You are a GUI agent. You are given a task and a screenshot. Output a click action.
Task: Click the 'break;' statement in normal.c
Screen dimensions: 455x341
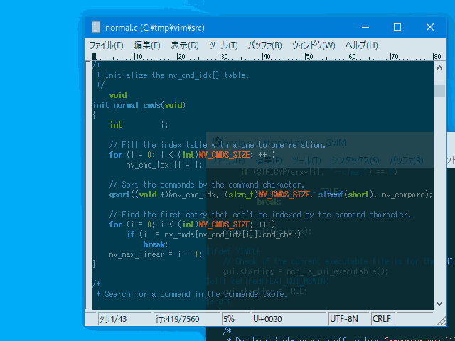155,244
